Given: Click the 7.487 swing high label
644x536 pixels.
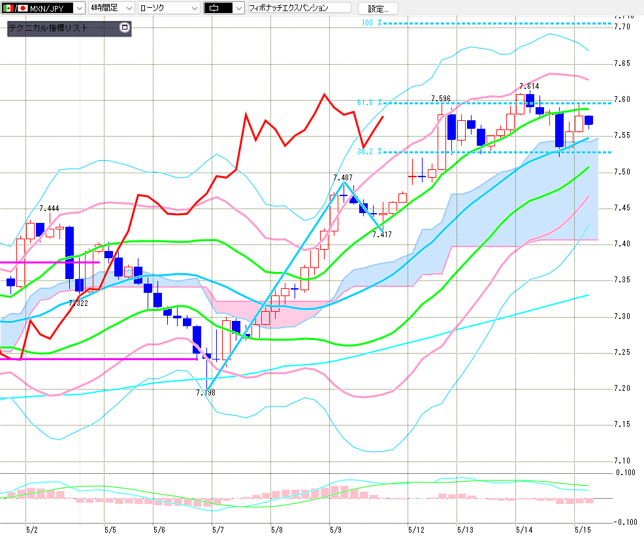Looking at the screenshot, I should tap(342, 178).
